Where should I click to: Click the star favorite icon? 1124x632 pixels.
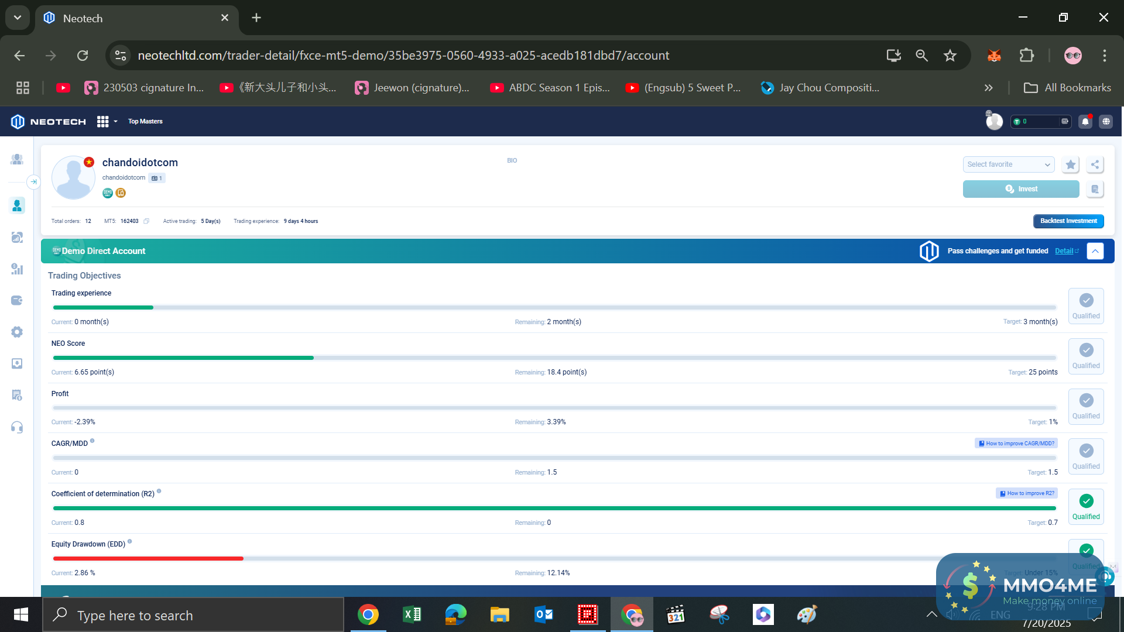[1070, 164]
